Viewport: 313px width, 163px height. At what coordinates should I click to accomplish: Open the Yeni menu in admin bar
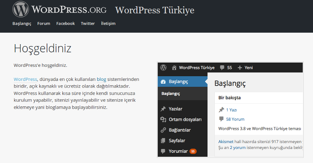coord(248,68)
